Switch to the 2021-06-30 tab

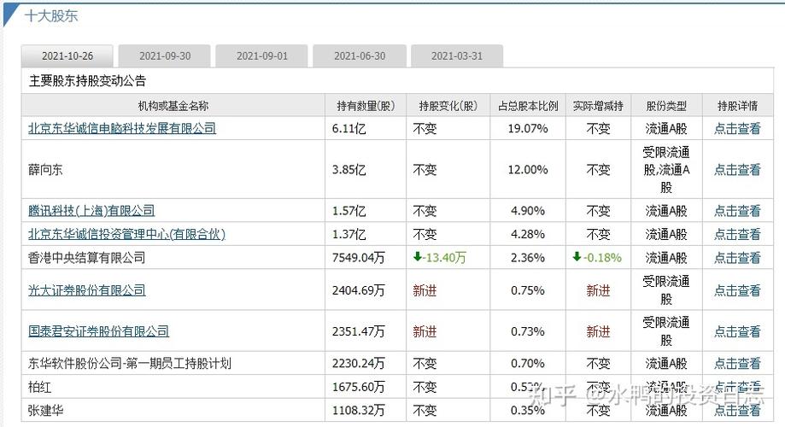point(360,56)
